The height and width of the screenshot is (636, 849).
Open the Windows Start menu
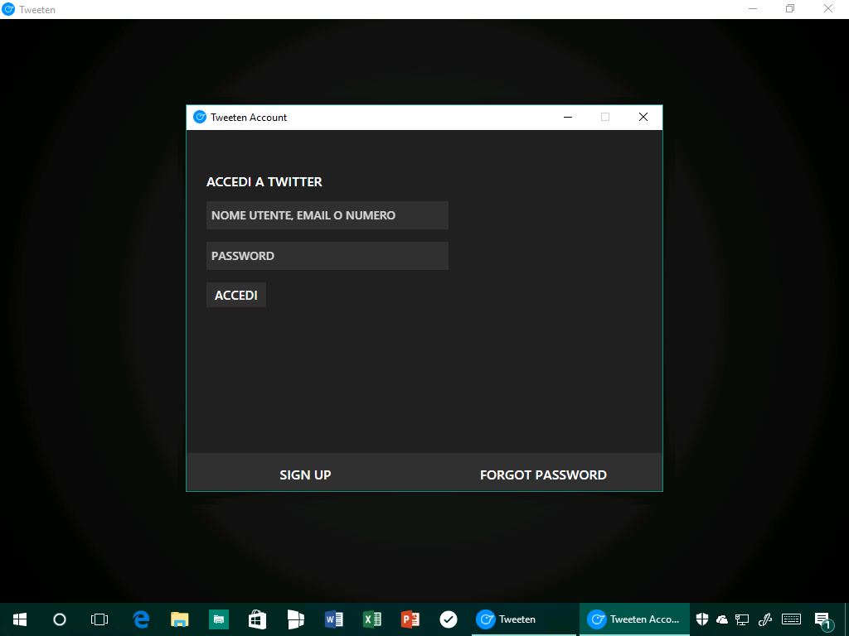coord(20,619)
